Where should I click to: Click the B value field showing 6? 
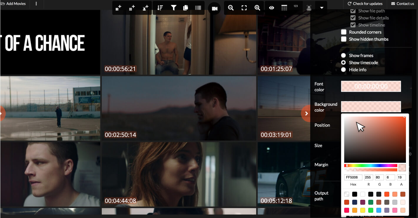pos(390,177)
